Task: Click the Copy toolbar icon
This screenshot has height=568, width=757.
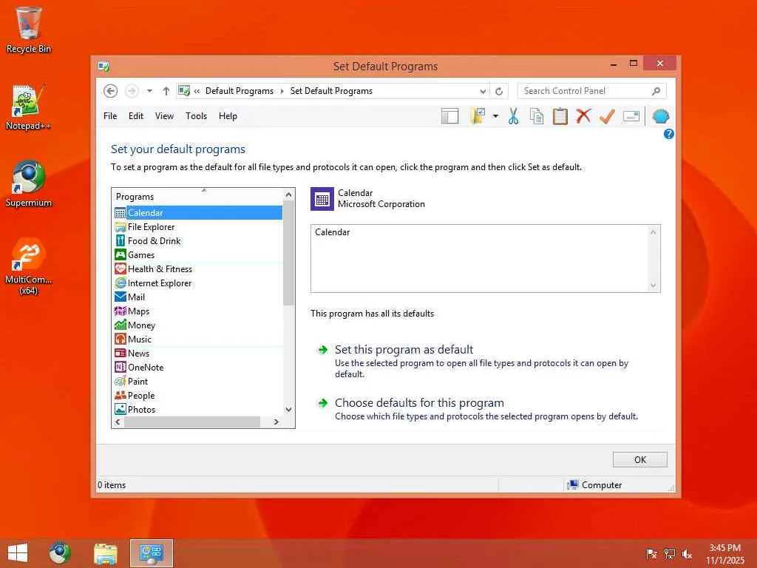Action: 537,116
